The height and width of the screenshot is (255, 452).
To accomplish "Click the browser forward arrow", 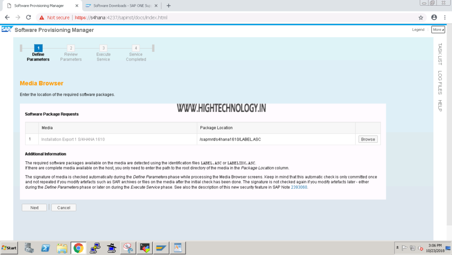I will click(x=18, y=17).
